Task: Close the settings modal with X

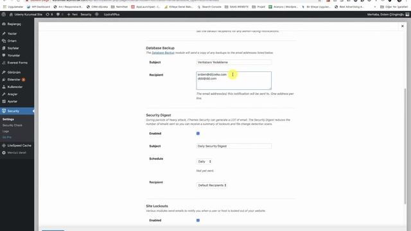Action: [x=403, y=26]
